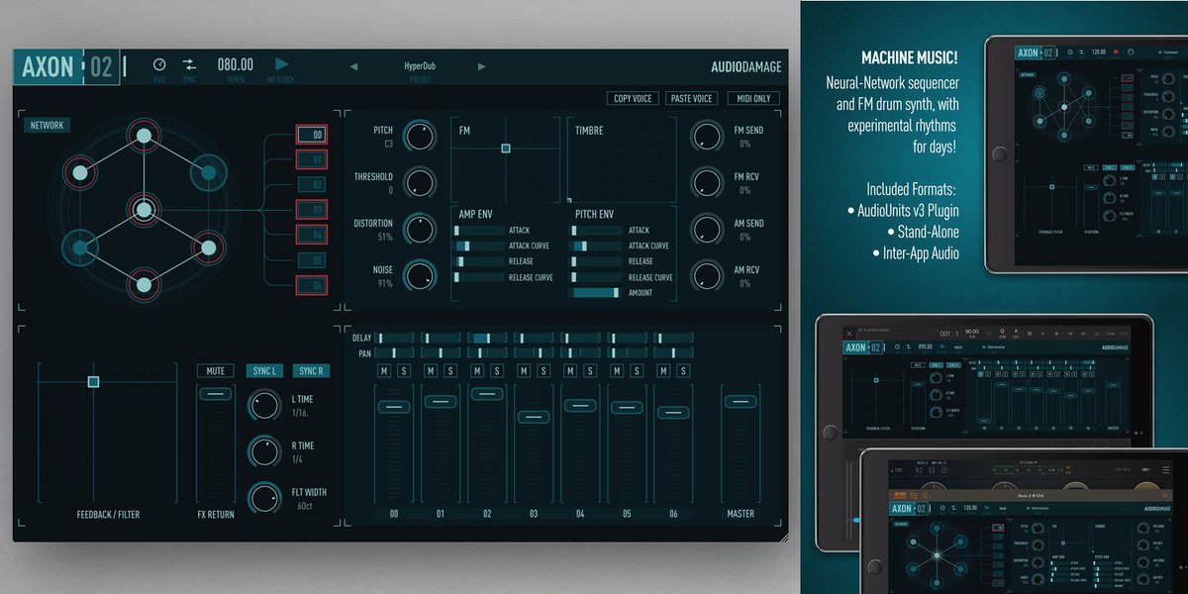The width and height of the screenshot is (1188, 594).
Task: Select the upper-right neuron node in network
Action: tap(209, 173)
